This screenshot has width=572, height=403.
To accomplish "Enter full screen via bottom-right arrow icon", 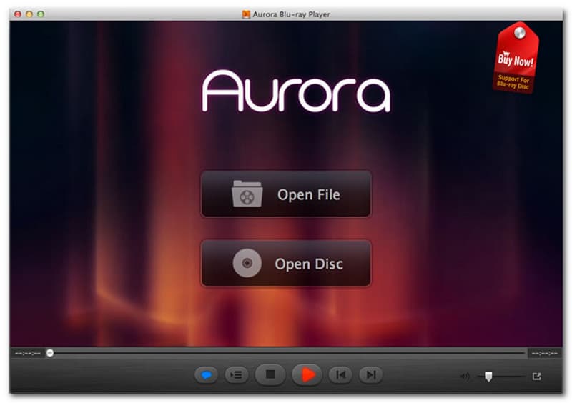I will [537, 376].
